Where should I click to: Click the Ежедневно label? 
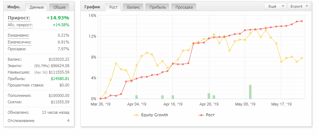[18, 36]
